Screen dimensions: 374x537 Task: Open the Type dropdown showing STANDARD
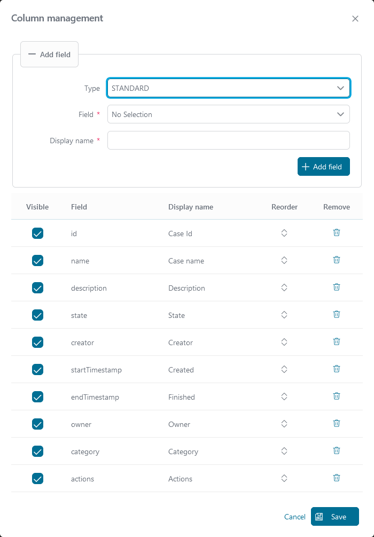tap(229, 88)
